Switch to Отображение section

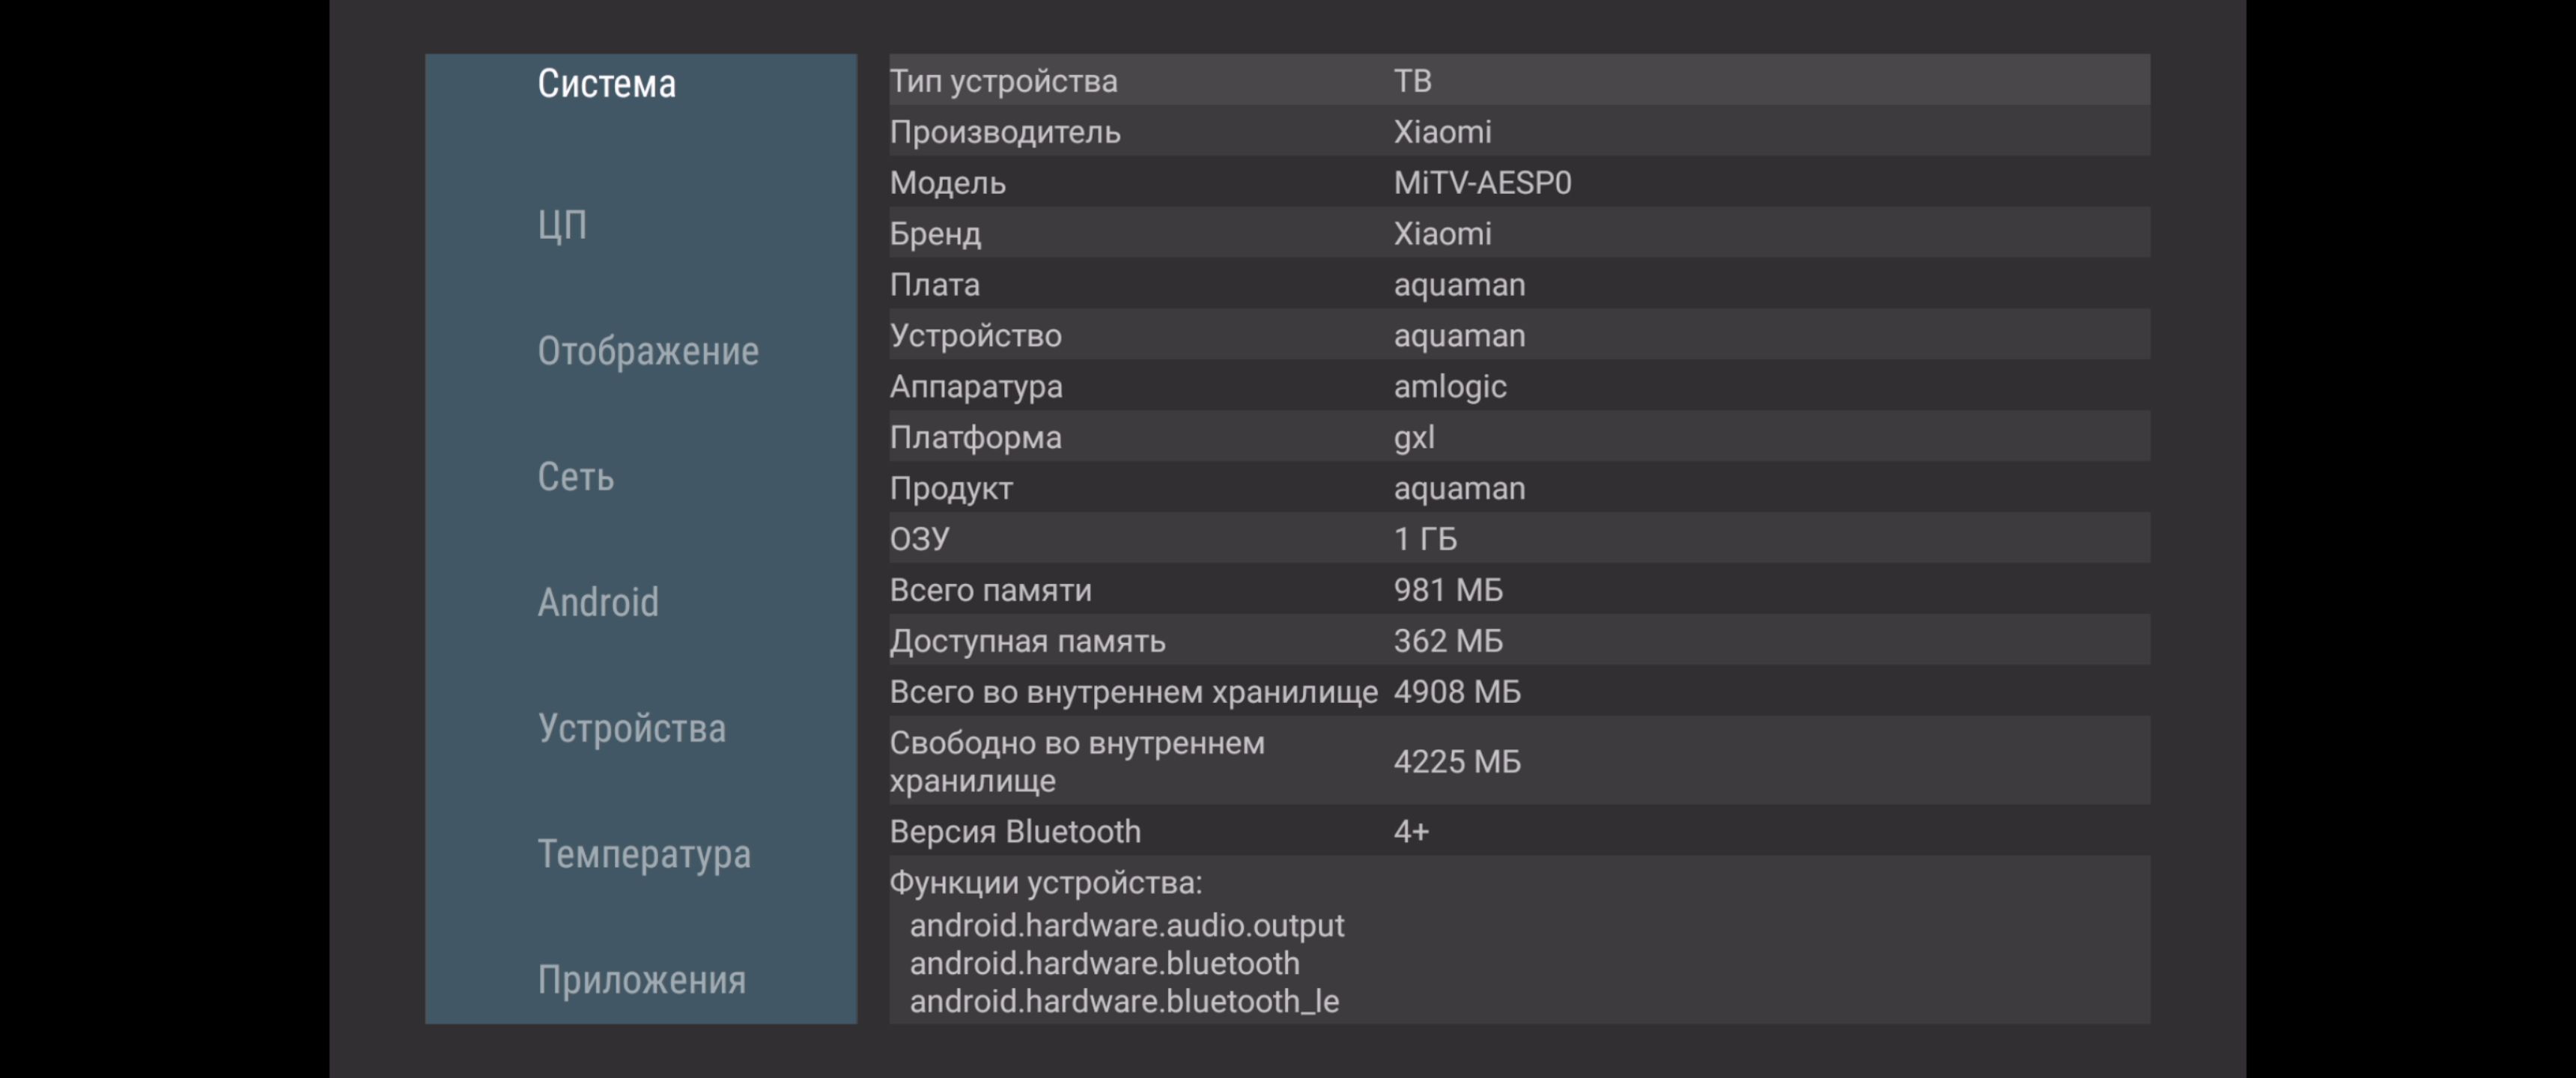648,352
